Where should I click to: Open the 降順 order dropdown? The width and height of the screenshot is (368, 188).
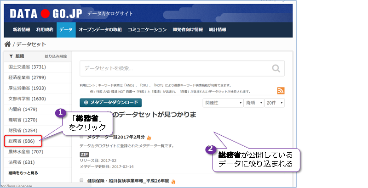254,103
